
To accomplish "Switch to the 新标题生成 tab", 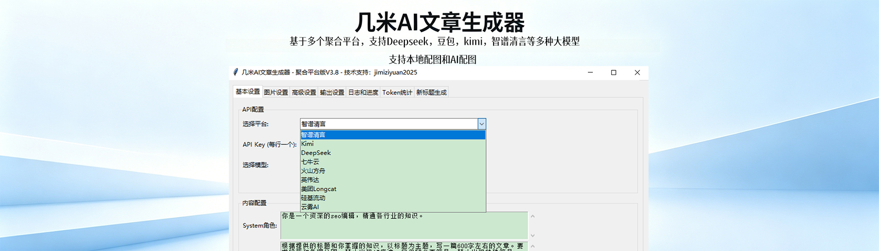I will point(431,92).
